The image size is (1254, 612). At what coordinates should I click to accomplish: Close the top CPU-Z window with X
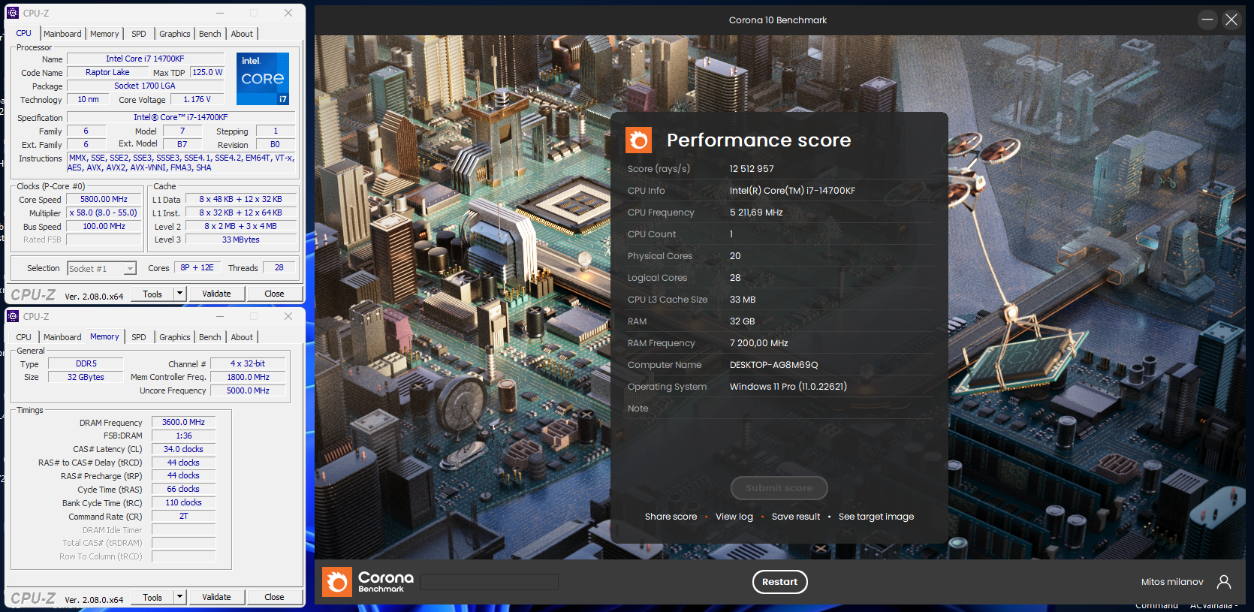288,13
